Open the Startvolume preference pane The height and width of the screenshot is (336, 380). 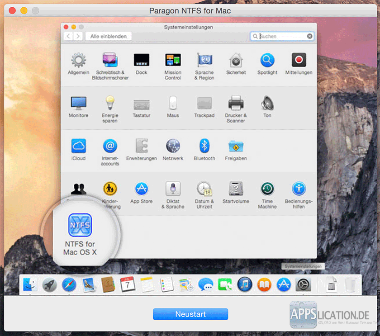coord(236,193)
